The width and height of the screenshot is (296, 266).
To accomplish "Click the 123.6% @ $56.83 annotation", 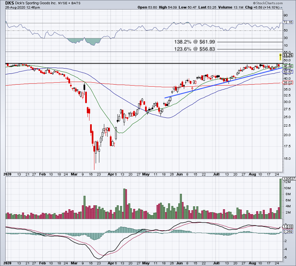I will tap(194, 49).
